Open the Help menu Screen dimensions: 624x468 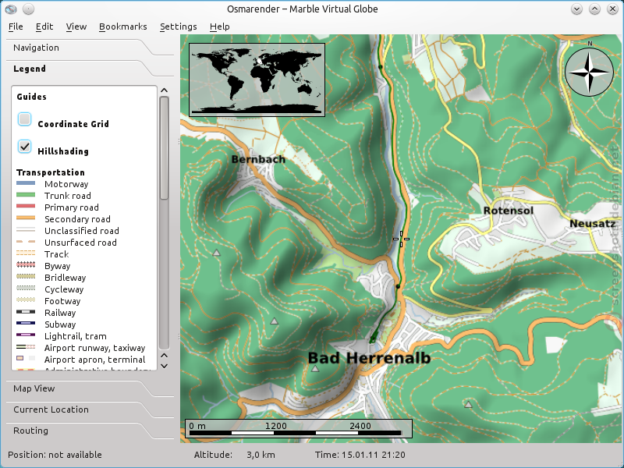[220, 27]
